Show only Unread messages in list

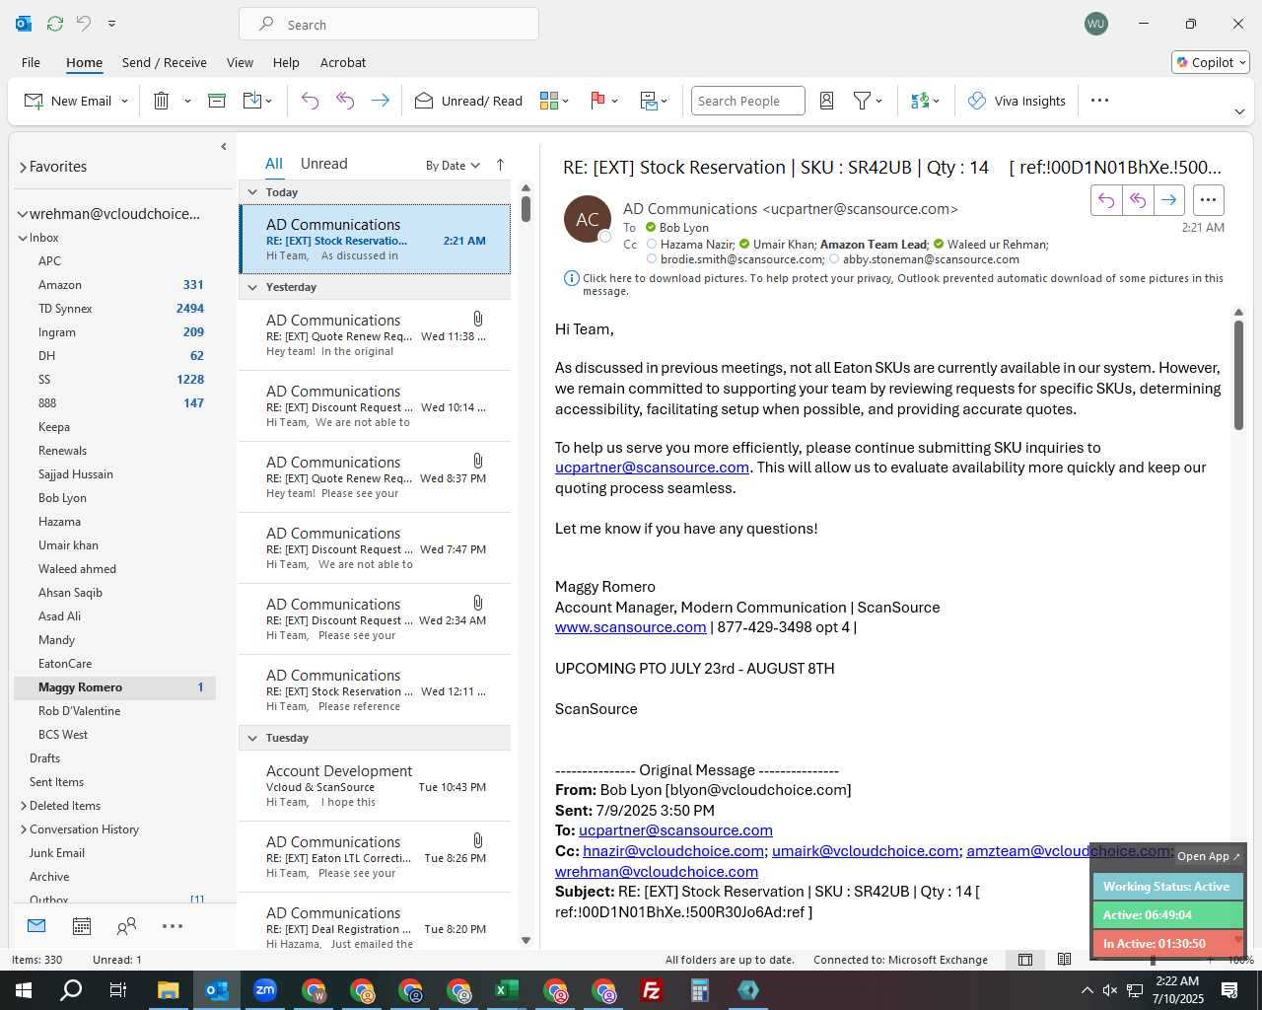(x=323, y=164)
